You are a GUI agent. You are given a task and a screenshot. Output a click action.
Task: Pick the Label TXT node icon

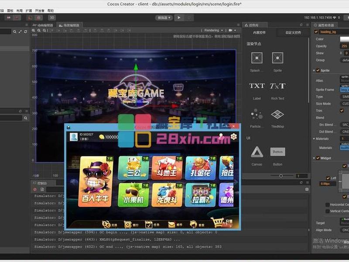(257, 86)
